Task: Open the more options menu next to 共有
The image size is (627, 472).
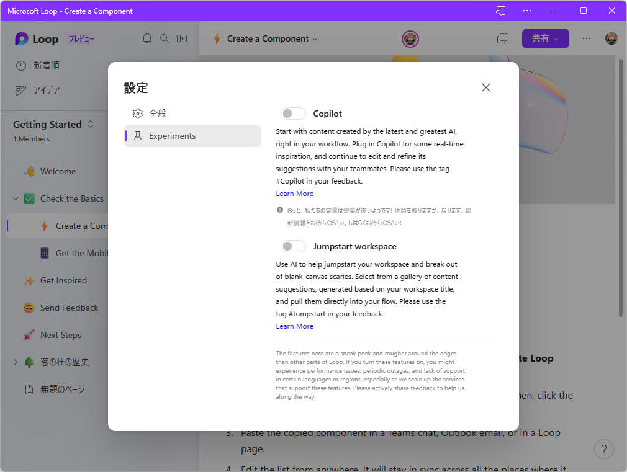Action: point(586,38)
